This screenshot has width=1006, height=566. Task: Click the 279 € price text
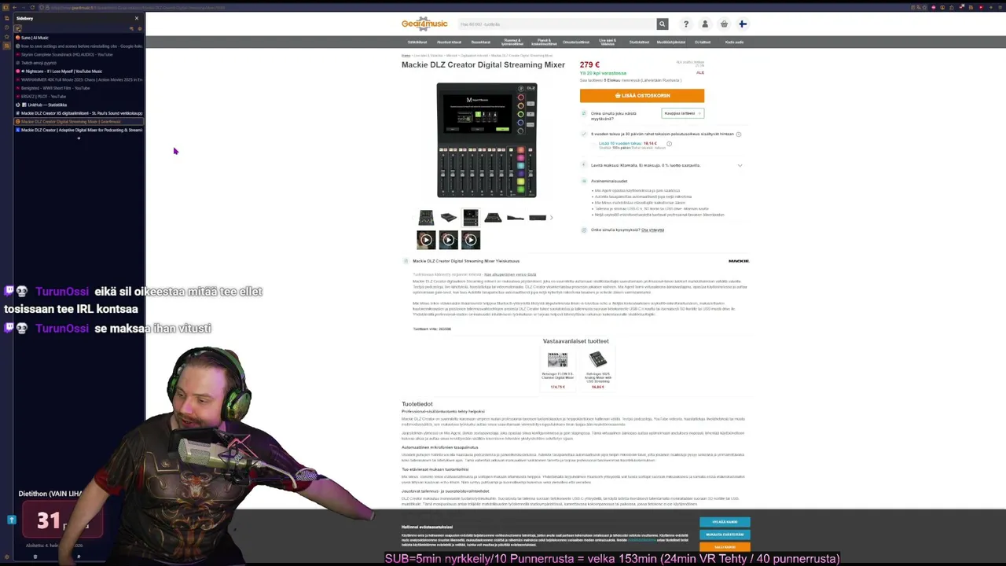pos(589,65)
